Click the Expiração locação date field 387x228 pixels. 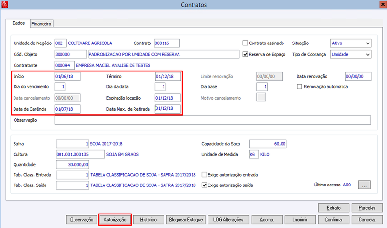(168, 98)
